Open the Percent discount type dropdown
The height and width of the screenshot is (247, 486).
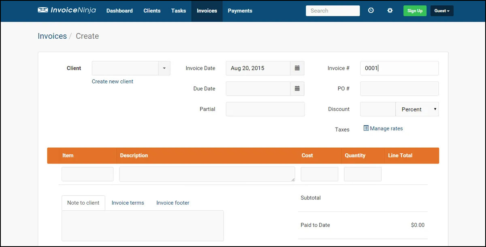tap(417, 109)
